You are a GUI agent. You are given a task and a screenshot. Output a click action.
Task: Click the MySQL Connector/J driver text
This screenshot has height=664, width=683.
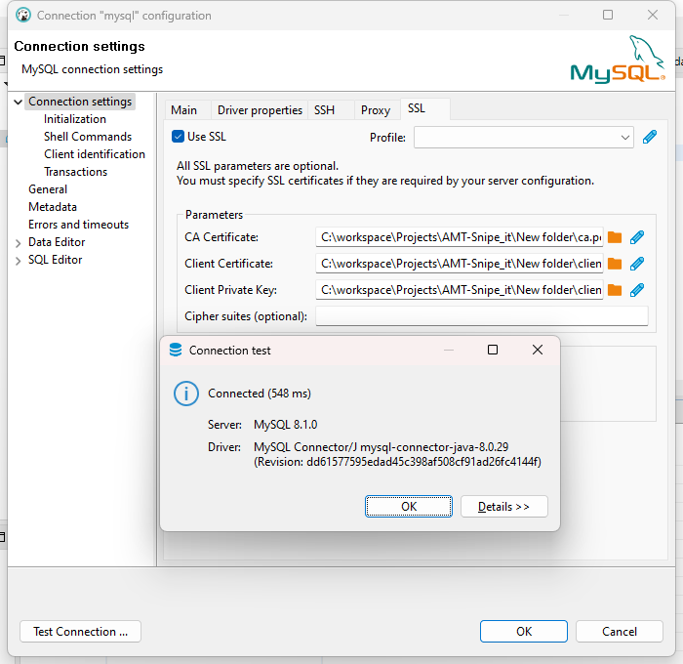[x=382, y=447]
